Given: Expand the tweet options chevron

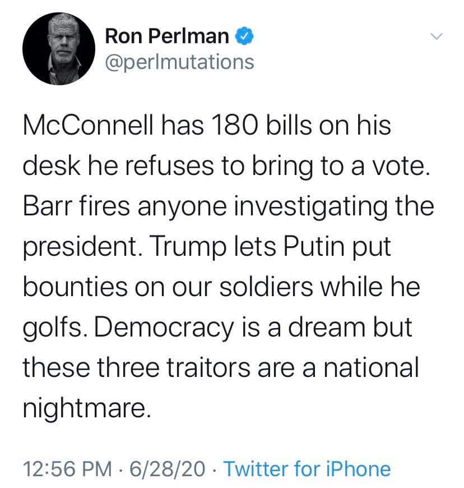Looking at the screenshot, I should click(436, 36).
